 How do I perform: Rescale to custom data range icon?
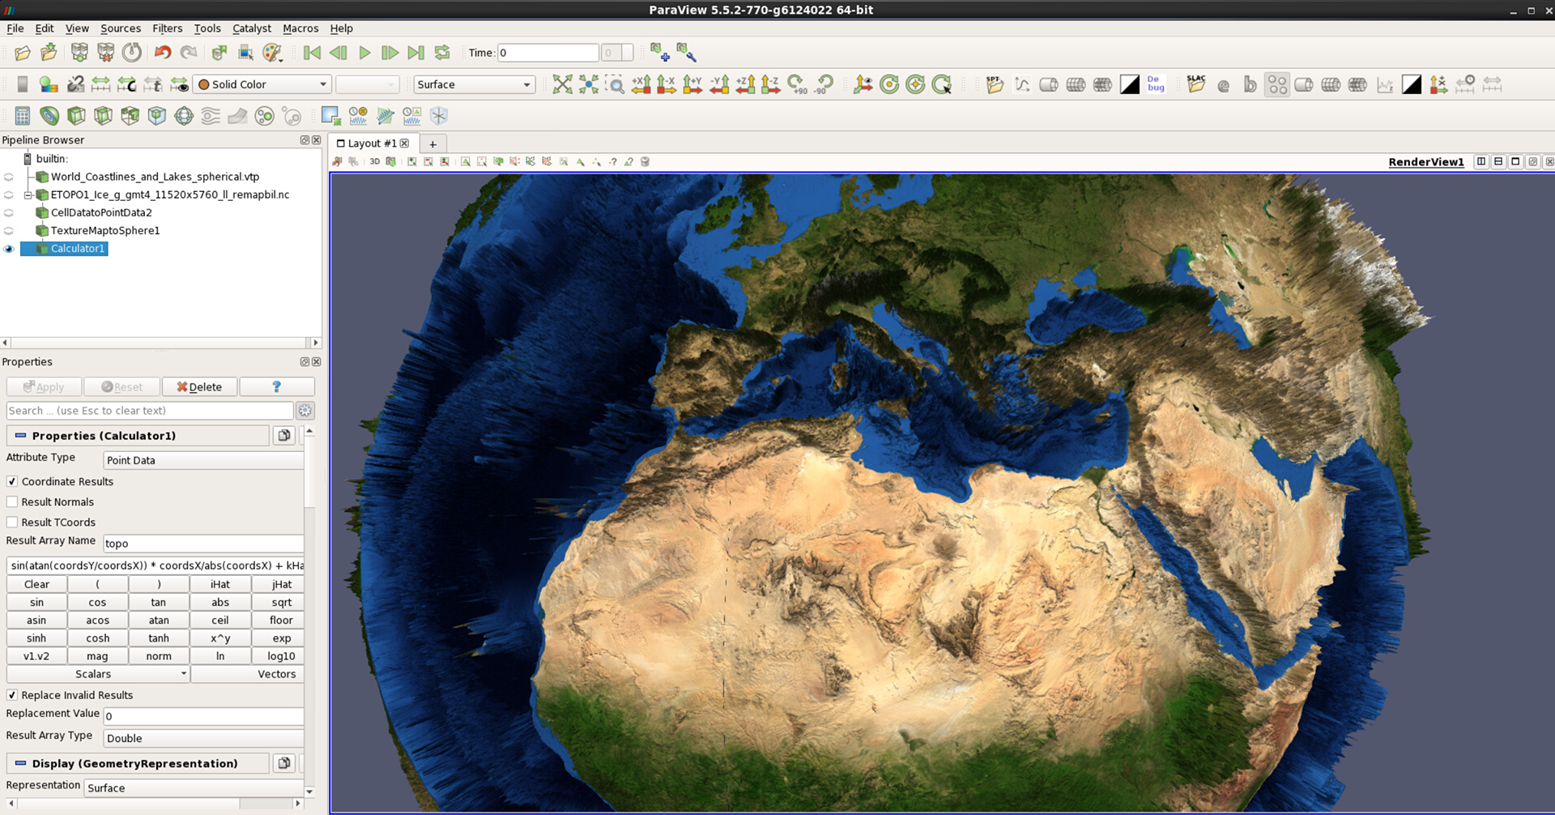coord(126,84)
